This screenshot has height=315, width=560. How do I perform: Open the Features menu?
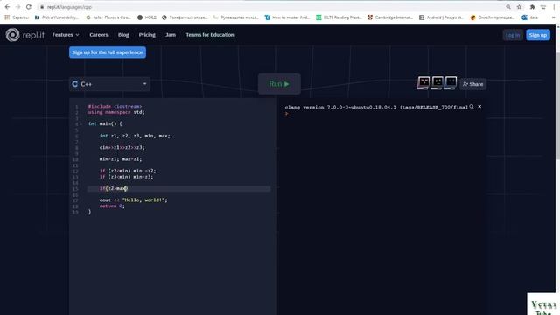click(x=66, y=35)
